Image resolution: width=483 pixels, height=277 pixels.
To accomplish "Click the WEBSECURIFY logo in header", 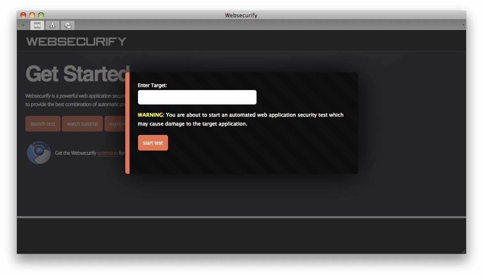I will [76, 41].
